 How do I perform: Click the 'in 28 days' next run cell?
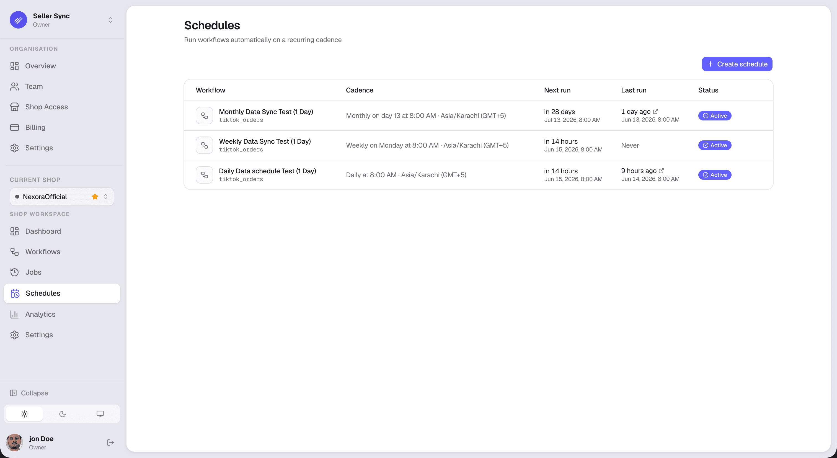[559, 112]
